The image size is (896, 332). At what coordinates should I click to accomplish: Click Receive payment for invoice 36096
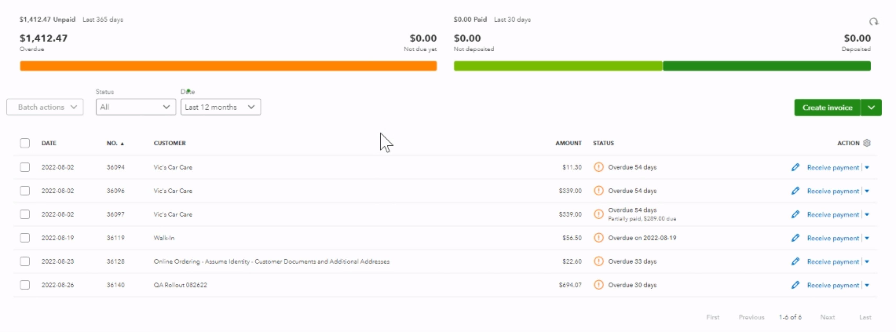[x=833, y=191]
